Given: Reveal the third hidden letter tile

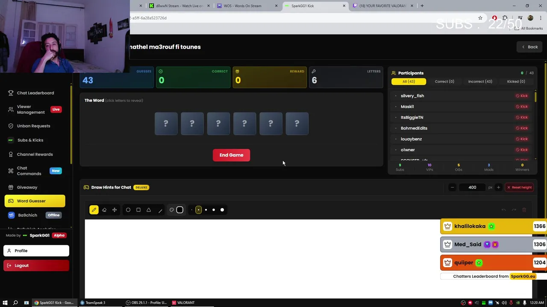Looking at the screenshot, I should coord(218,124).
